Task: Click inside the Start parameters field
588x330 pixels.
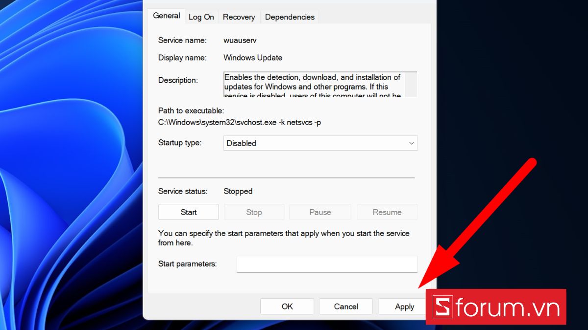Action: (327, 264)
